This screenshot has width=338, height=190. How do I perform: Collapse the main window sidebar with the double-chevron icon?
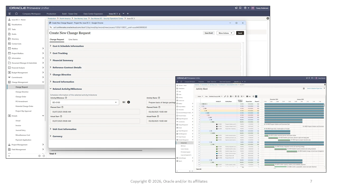[x=9, y=156]
